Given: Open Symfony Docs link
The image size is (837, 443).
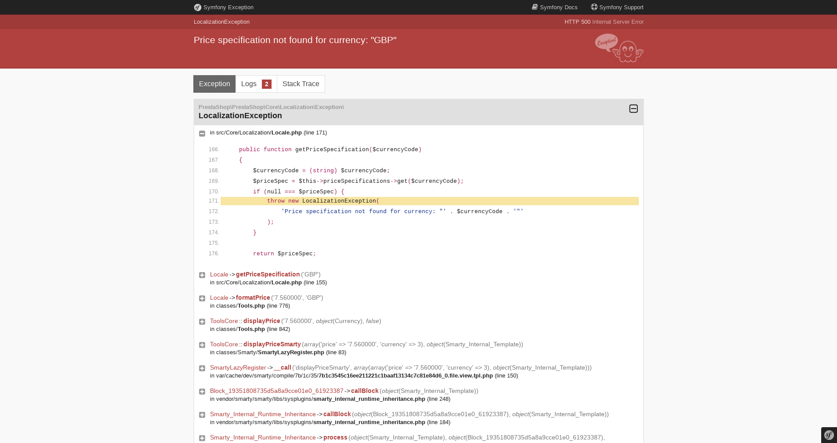Looking at the screenshot, I should click(x=554, y=7).
